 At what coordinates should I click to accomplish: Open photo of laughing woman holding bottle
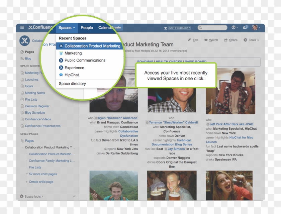click(x=229, y=186)
